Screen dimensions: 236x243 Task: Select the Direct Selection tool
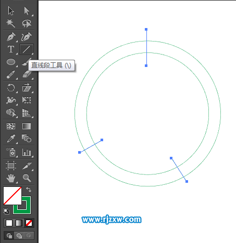(27, 11)
